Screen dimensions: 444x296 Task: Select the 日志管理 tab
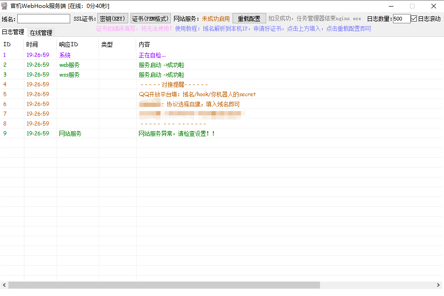pos(13,32)
